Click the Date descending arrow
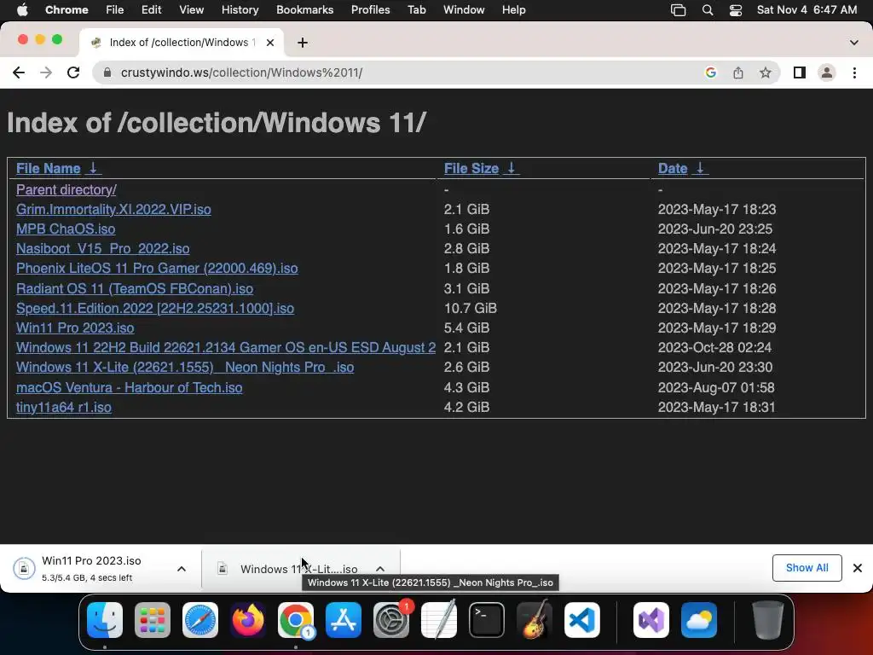Screen dimensions: 873x655 700,168
